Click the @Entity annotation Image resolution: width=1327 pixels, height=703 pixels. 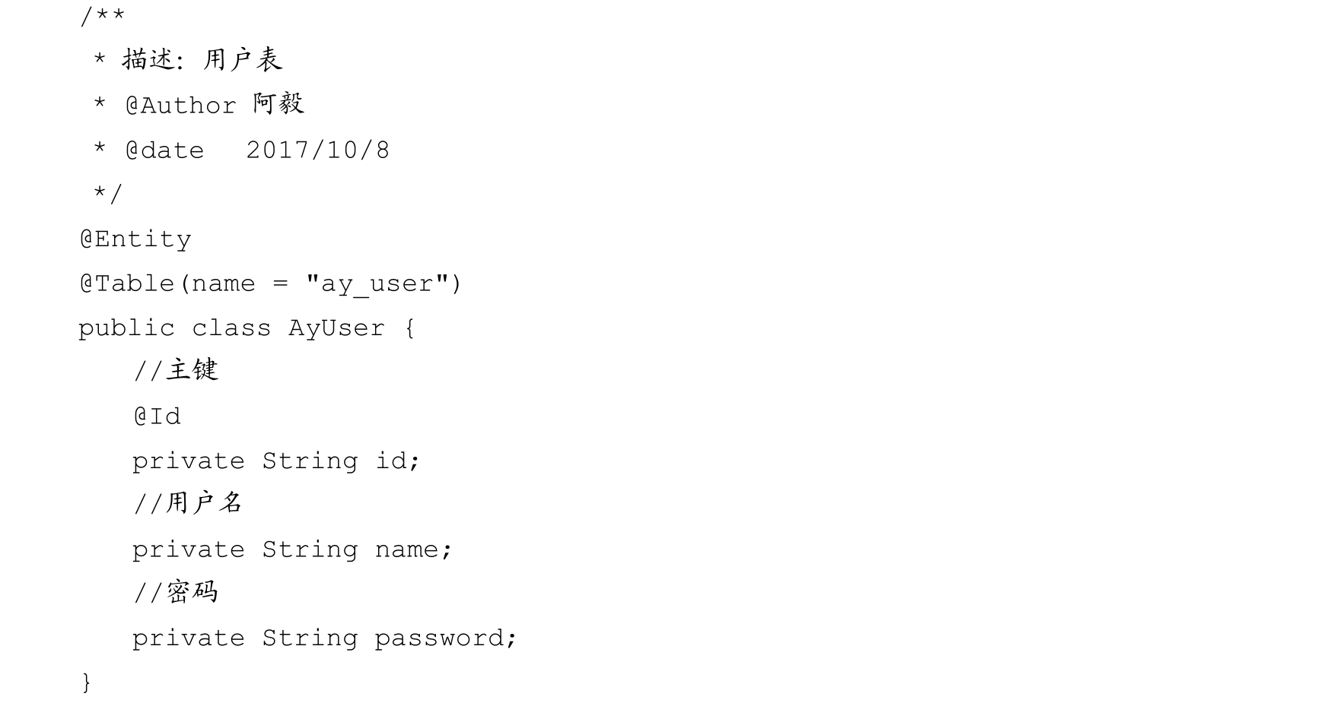[x=135, y=239]
